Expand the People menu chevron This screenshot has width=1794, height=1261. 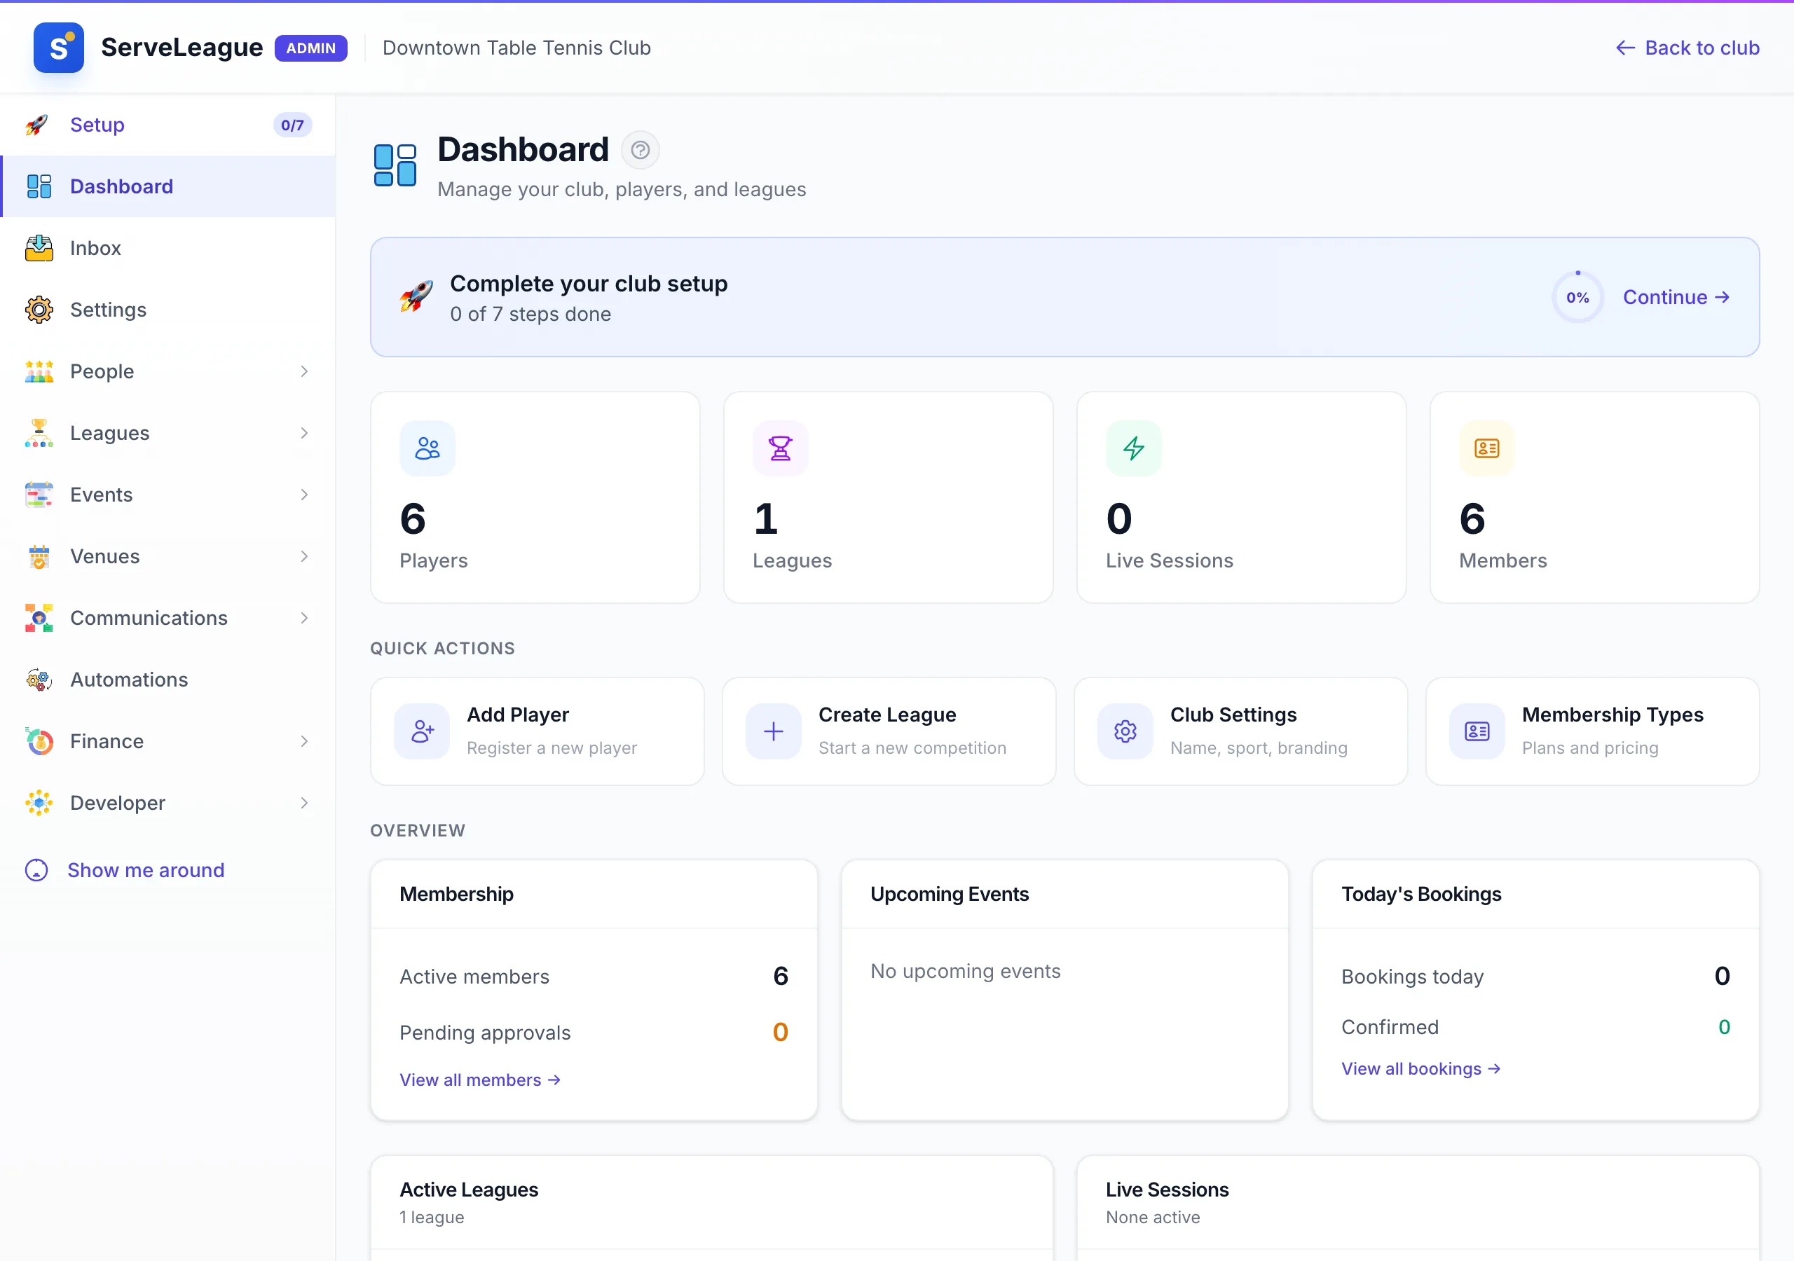304,372
